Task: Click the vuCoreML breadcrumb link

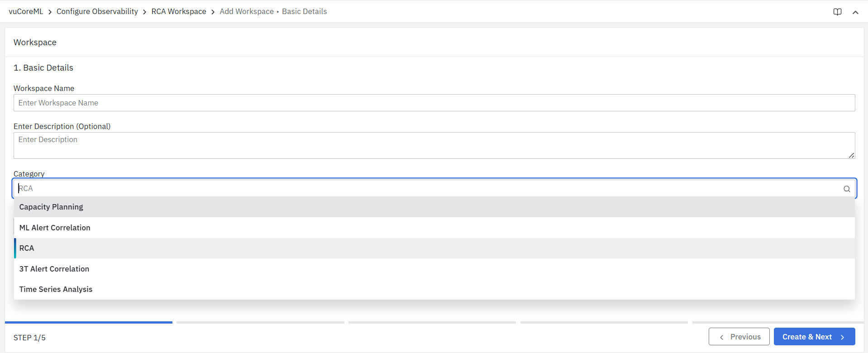Action: click(x=26, y=11)
